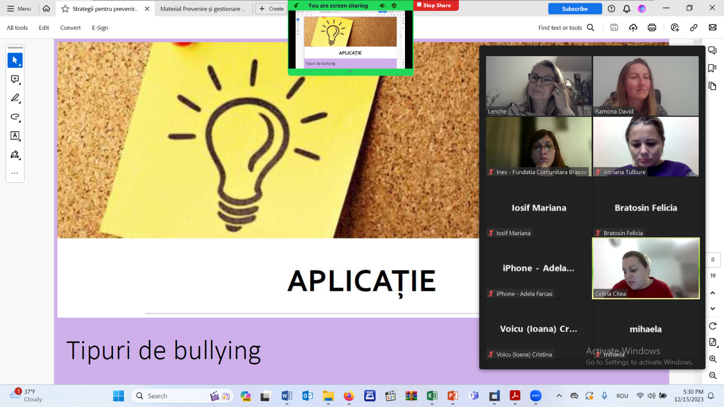Click the print document icon
Image resolution: width=724 pixels, height=407 pixels.
(x=652, y=28)
